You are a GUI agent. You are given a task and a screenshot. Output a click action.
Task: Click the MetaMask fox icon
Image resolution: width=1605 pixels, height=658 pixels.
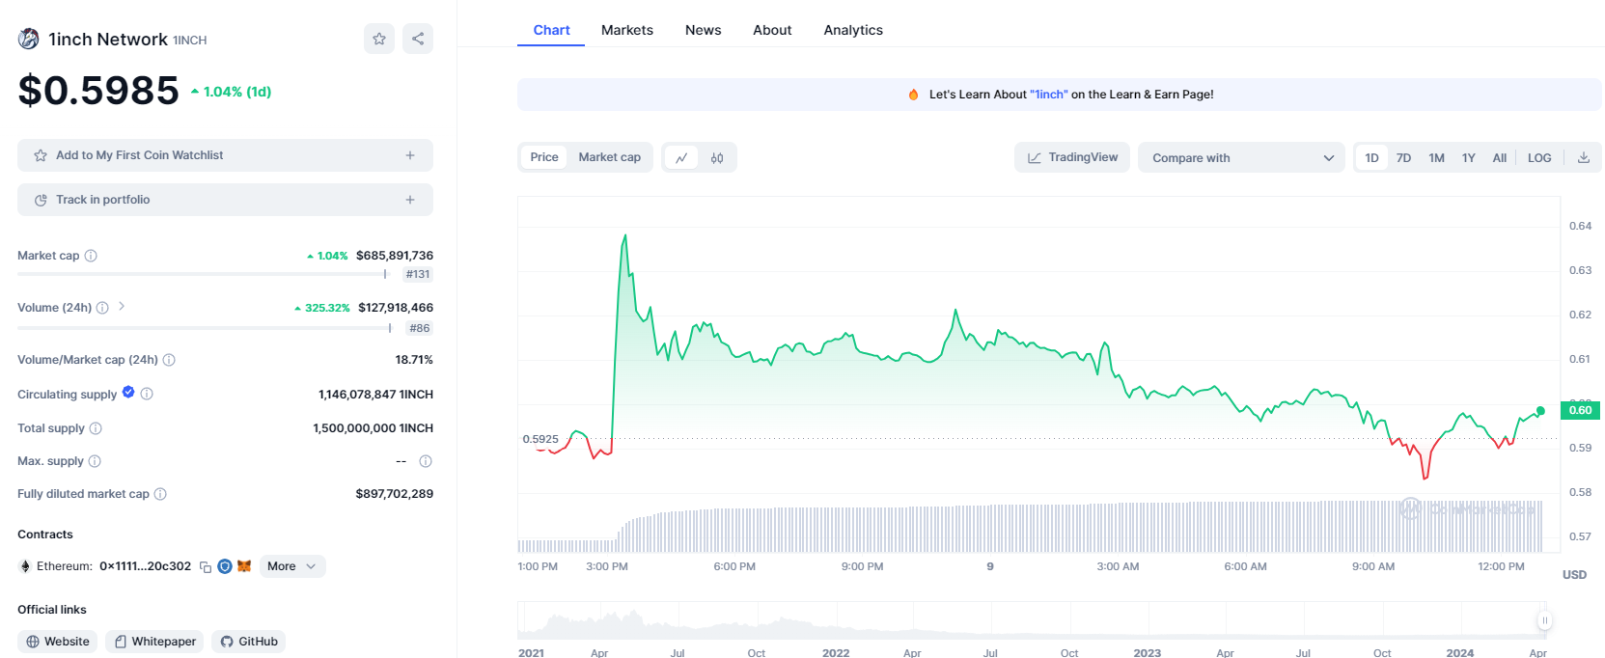click(x=244, y=566)
